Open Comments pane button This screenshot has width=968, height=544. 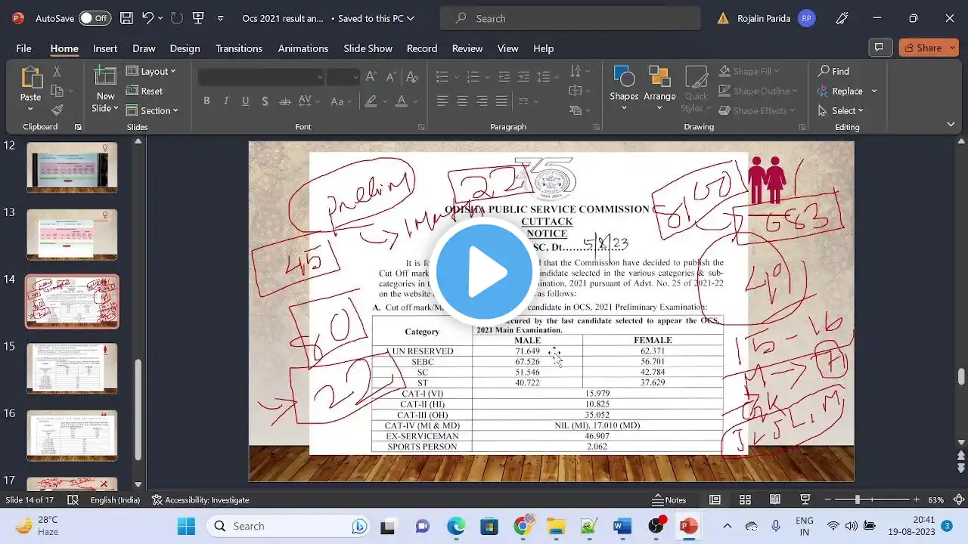point(879,48)
